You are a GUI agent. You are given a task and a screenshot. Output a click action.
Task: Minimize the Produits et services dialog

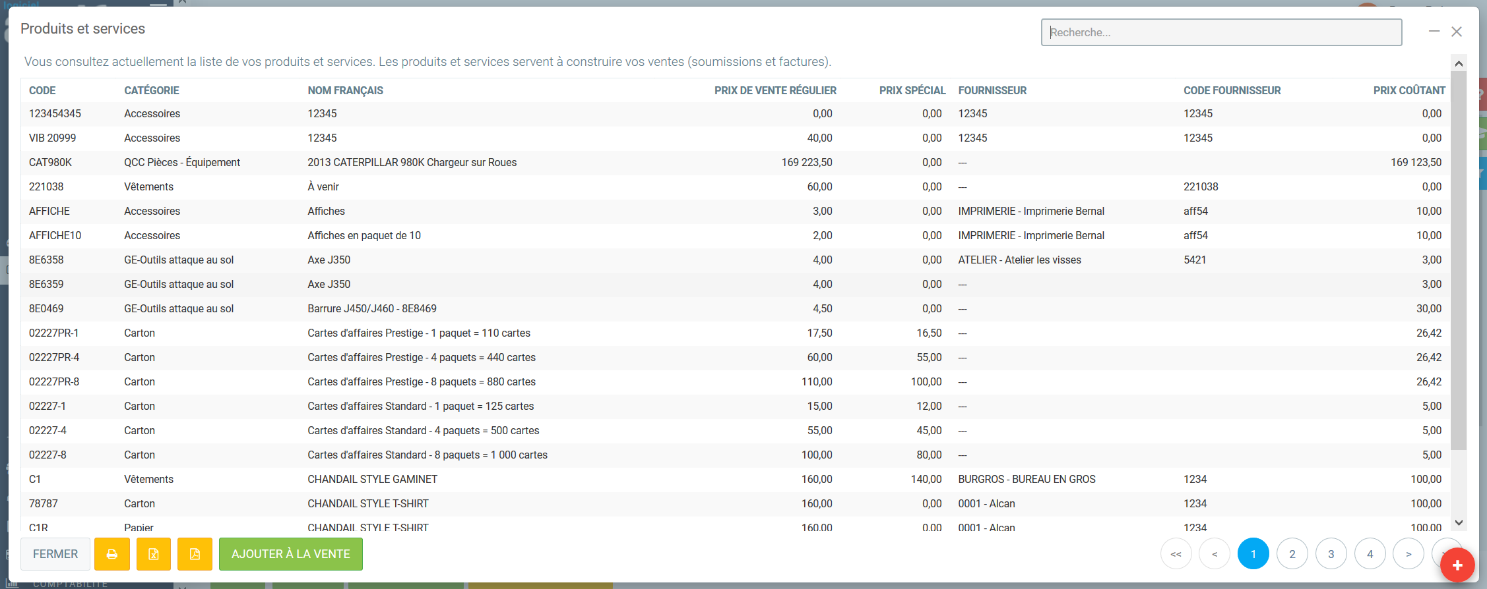click(x=1434, y=32)
